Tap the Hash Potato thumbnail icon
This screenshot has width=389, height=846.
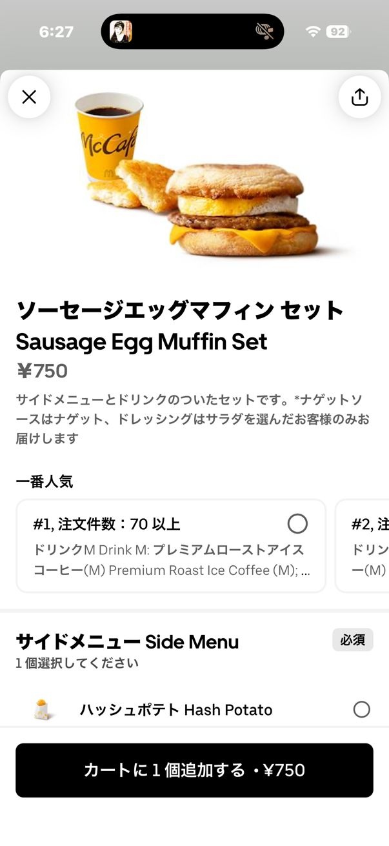43,710
